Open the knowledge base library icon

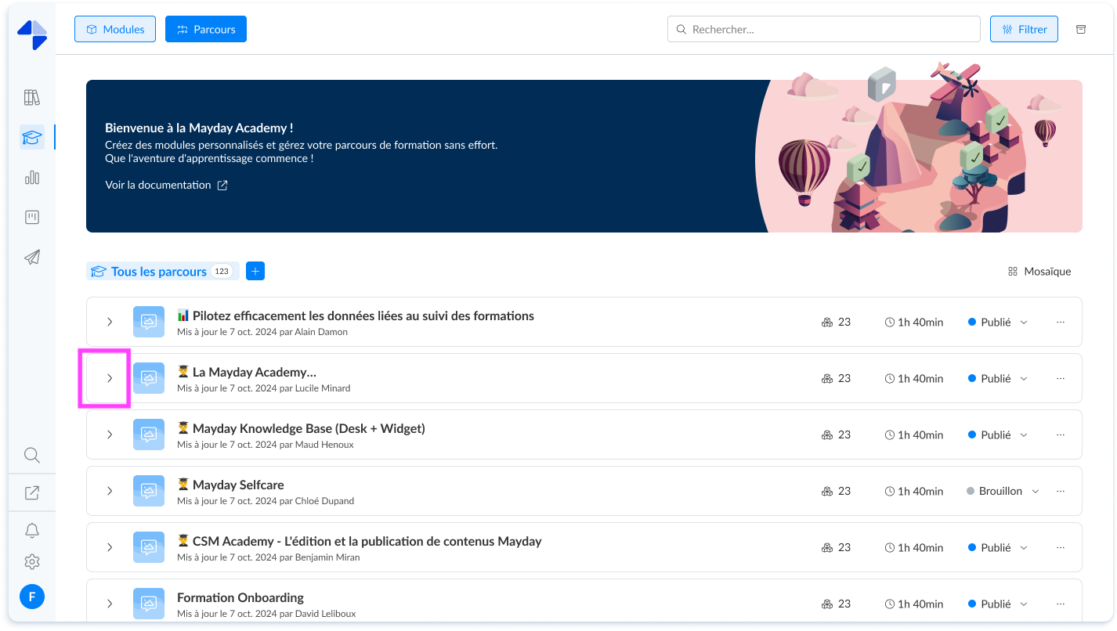(32, 96)
